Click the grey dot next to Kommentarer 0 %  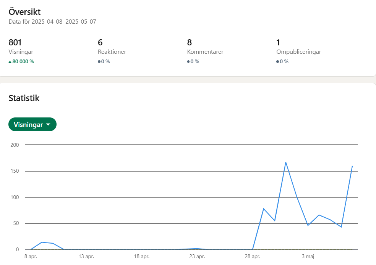[188, 62]
